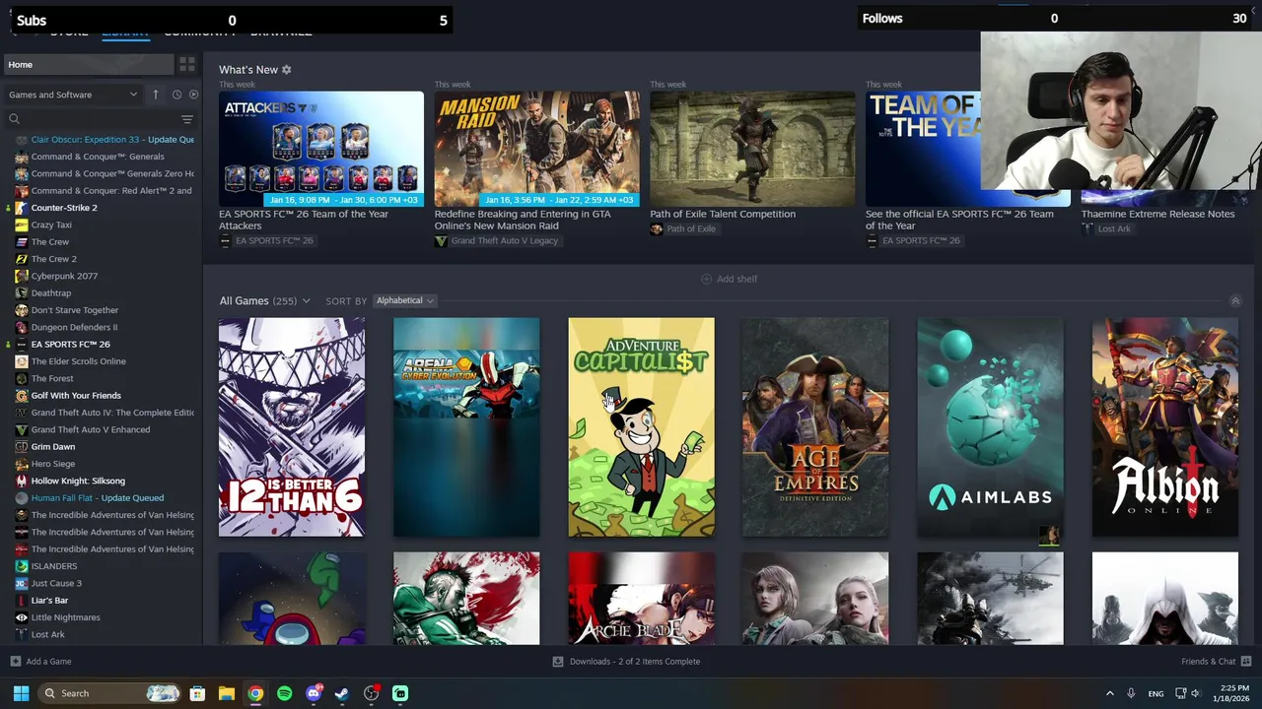Open Windows Start menu
Screen dimensions: 1262x709
click(x=21, y=693)
